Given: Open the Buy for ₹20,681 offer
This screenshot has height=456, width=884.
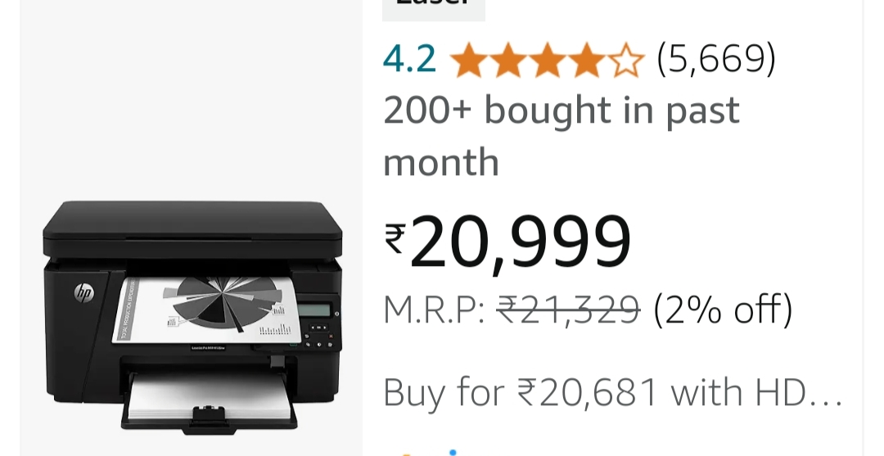Looking at the screenshot, I should (x=613, y=392).
